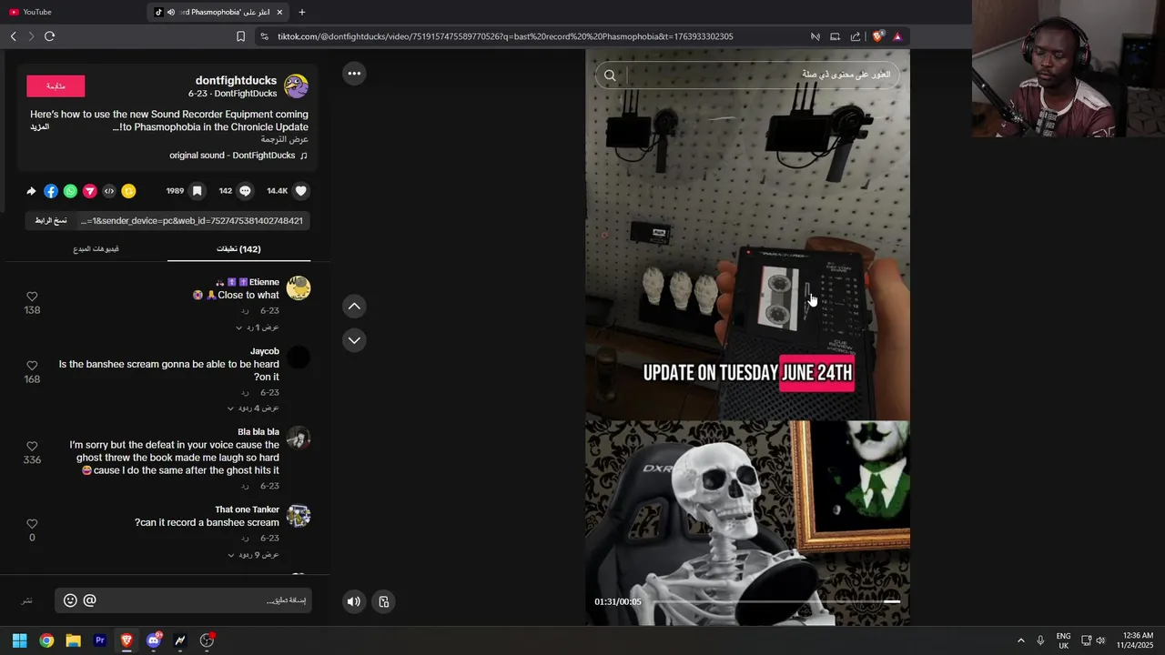Image resolution: width=1165 pixels, height=655 pixels.
Task: Open Brave Rewards triangle icon
Action: click(x=897, y=36)
